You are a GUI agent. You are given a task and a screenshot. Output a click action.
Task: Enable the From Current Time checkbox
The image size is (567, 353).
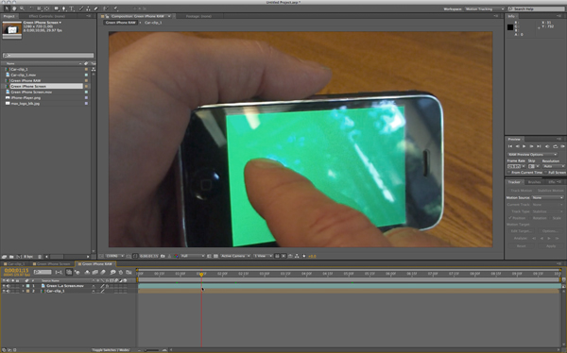(509, 173)
